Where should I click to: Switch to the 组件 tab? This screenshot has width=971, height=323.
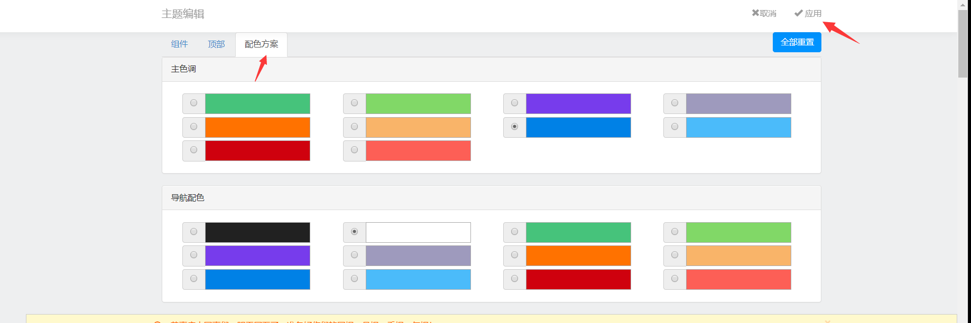[x=179, y=44]
